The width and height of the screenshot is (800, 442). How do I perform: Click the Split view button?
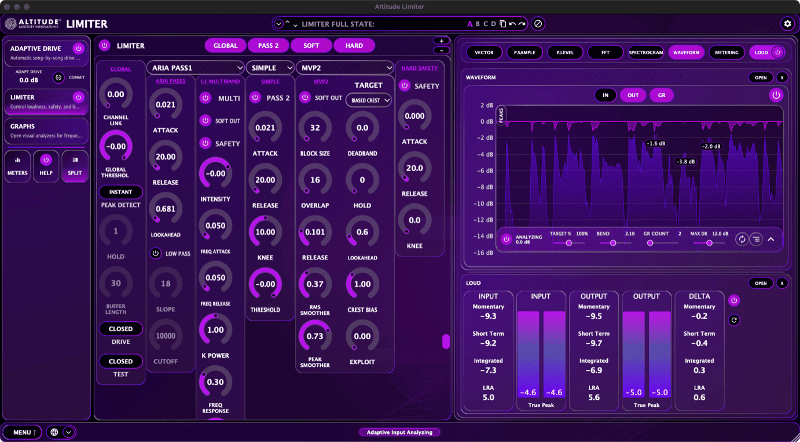click(x=75, y=166)
